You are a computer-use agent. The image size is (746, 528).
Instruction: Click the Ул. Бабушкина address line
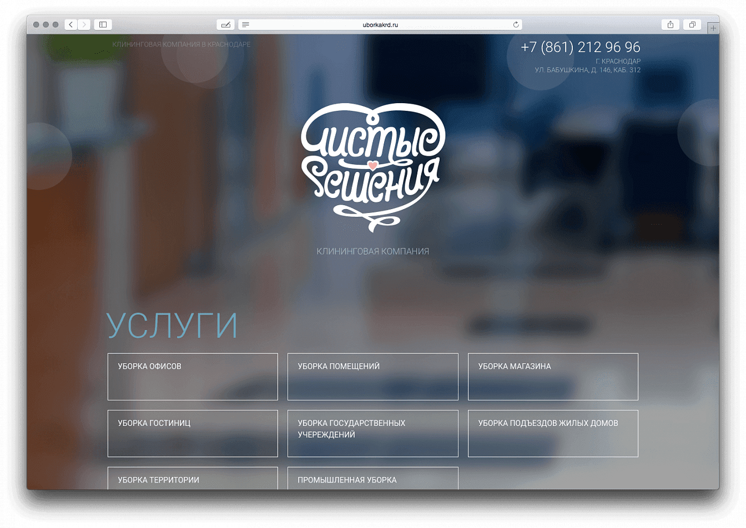click(587, 70)
